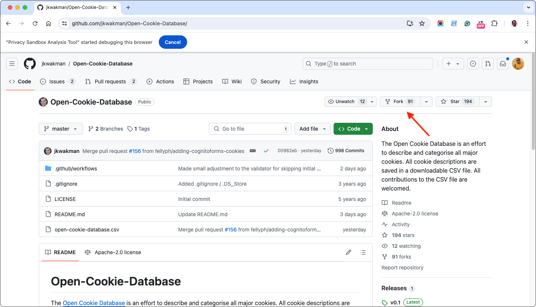This screenshot has width=536, height=307.
Task: Open the GitHub hamburger navigation menu
Action: pyautogui.click(x=12, y=64)
